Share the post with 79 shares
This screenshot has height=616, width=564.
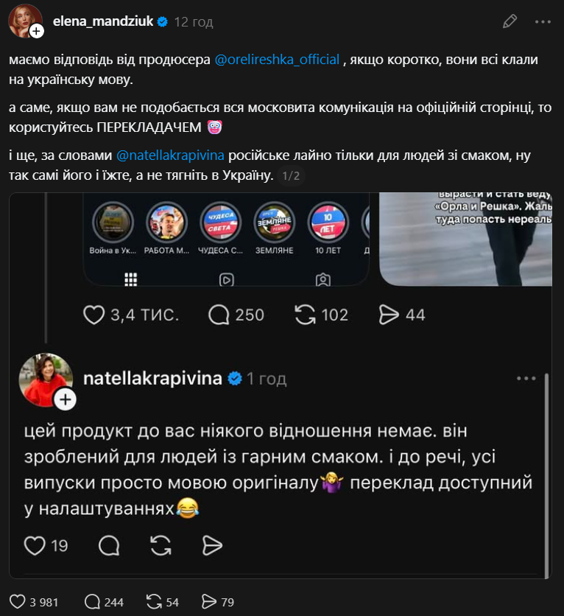[209, 601]
